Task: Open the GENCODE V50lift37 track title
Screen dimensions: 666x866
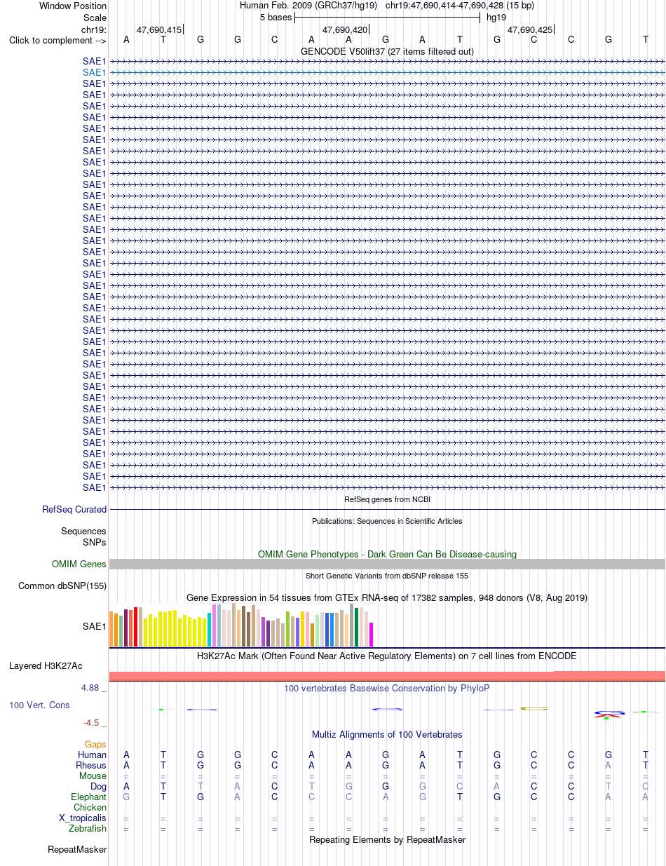Action: click(x=387, y=51)
